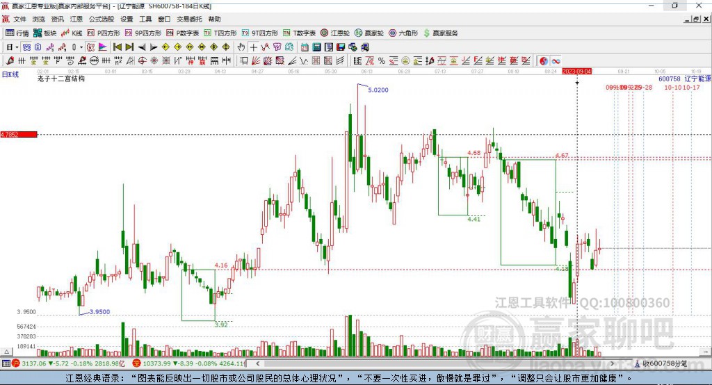Open the 帮助 menu

click(214, 19)
